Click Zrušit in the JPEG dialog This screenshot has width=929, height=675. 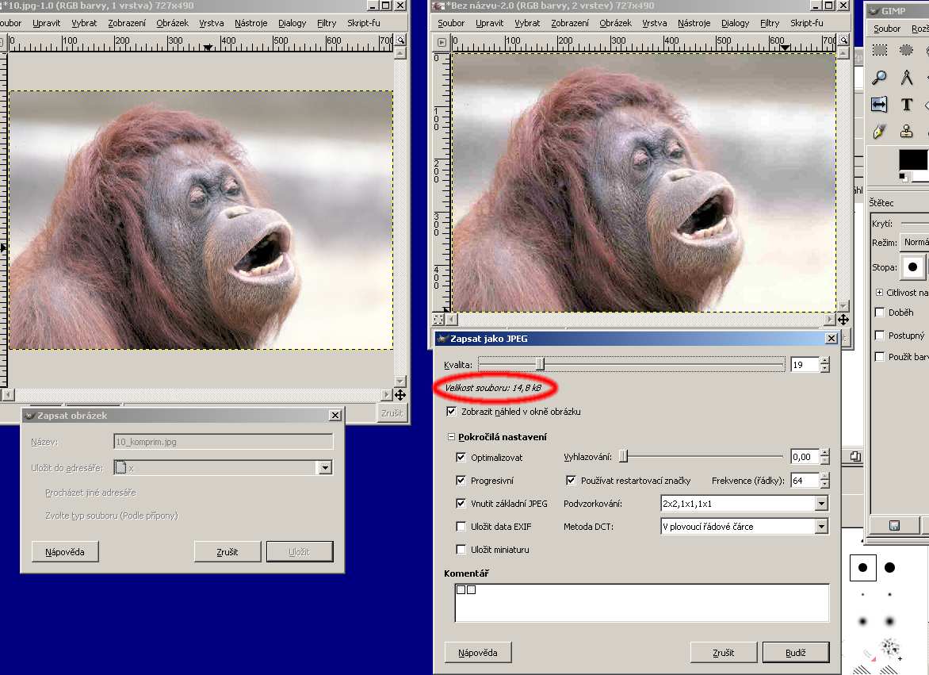[723, 653]
